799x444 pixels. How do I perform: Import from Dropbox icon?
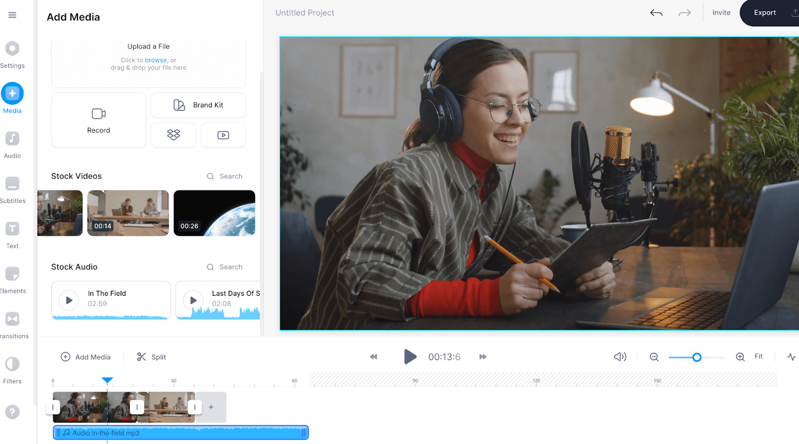(173, 135)
